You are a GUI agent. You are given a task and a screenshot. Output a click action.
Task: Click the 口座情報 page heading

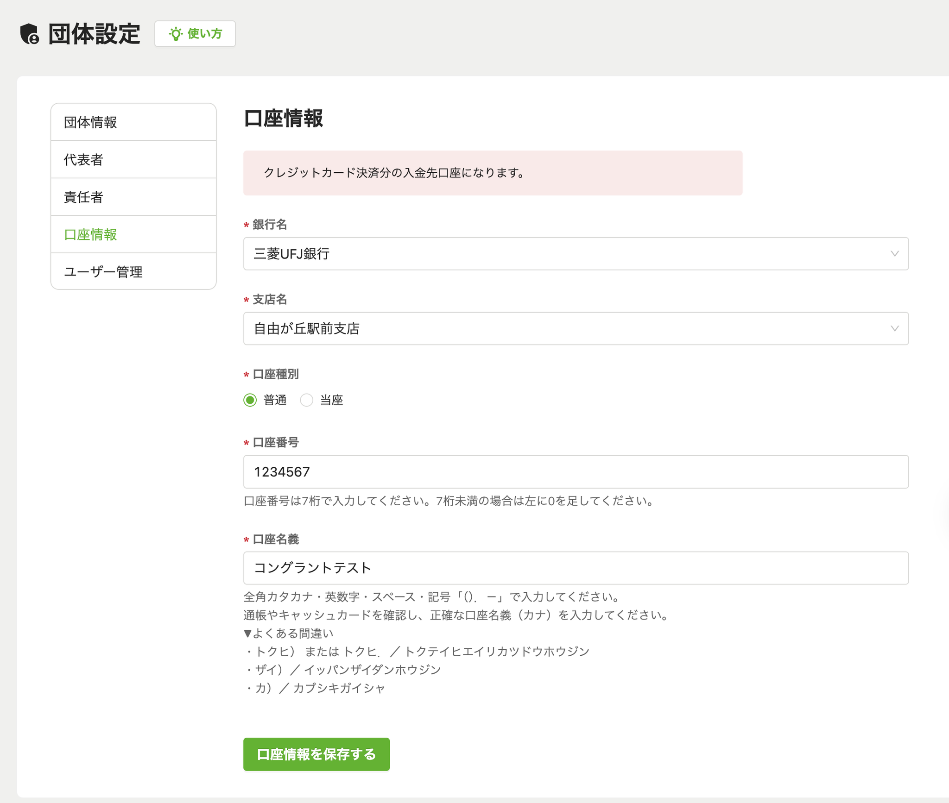[x=284, y=119]
